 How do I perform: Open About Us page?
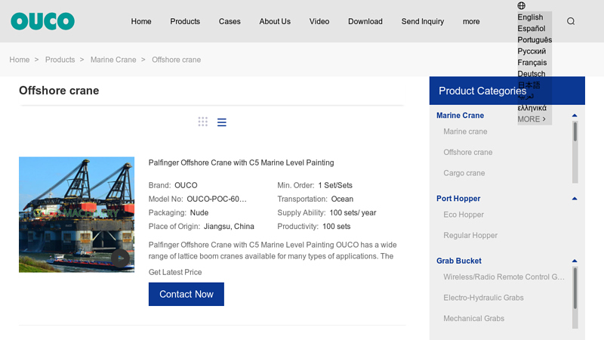click(275, 22)
